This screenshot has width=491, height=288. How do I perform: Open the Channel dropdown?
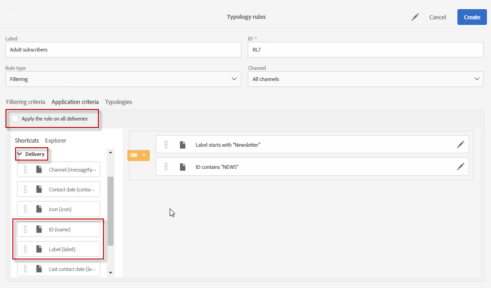coord(365,79)
